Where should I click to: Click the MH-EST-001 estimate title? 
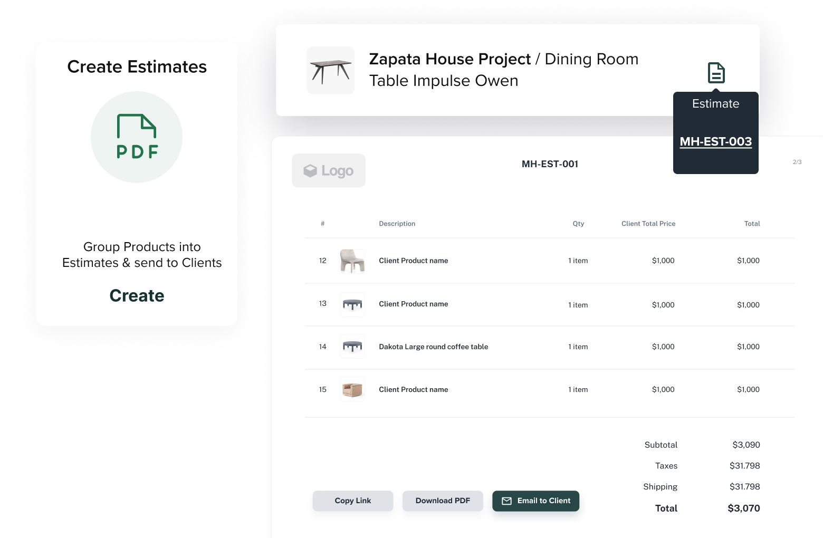click(x=550, y=164)
